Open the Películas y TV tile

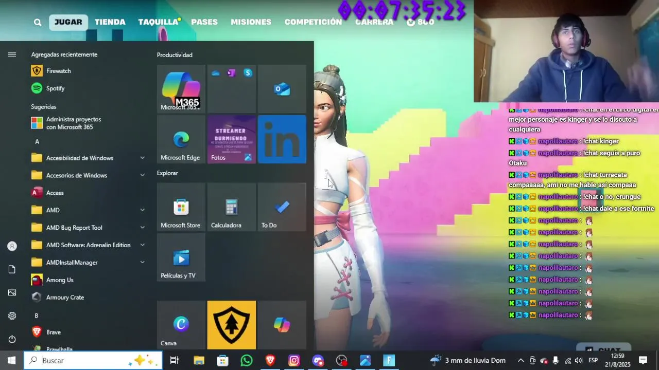181,257
